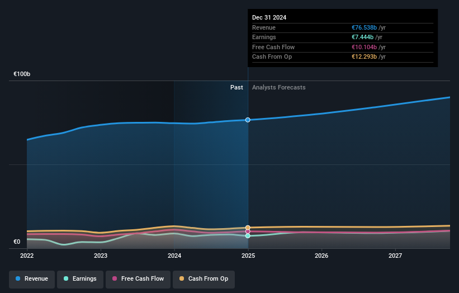The width and height of the screenshot is (459, 293).
Task: Click the 2022 x-axis label
Action: tap(27, 256)
